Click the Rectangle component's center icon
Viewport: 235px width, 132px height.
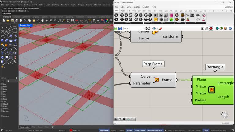(x=211, y=90)
